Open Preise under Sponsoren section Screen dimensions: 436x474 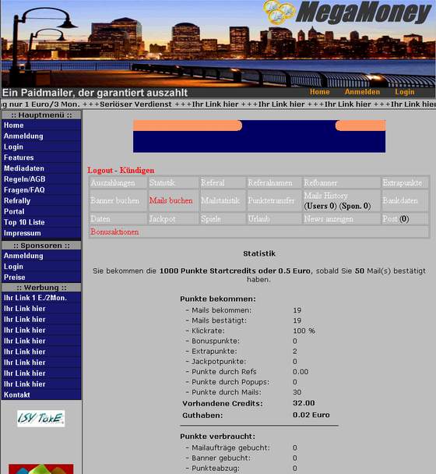pos(15,278)
